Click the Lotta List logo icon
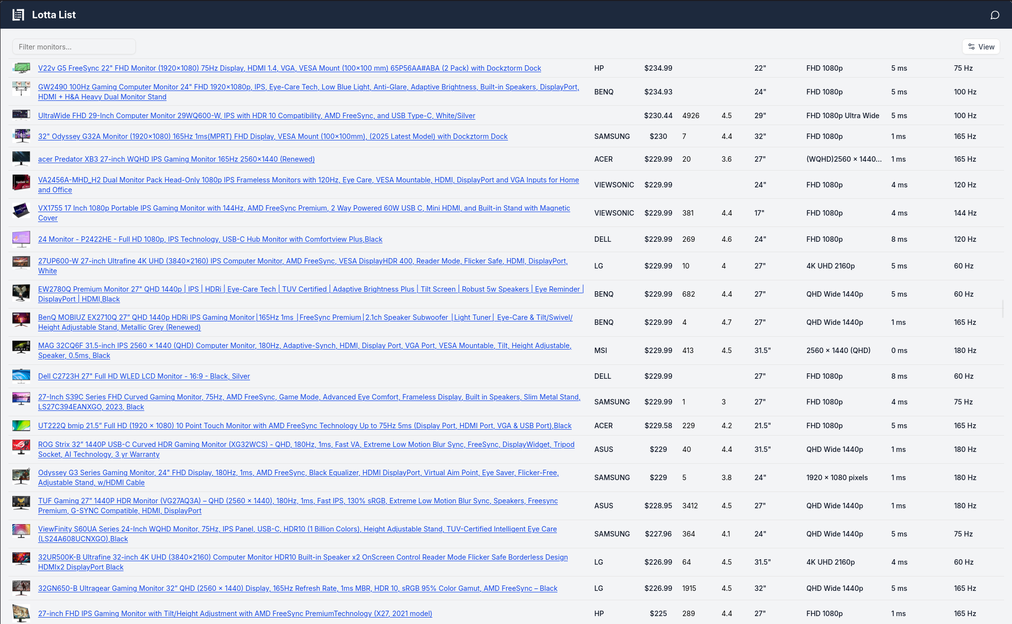The height and width of the screenshot is (624, 1012). point(18,15)
